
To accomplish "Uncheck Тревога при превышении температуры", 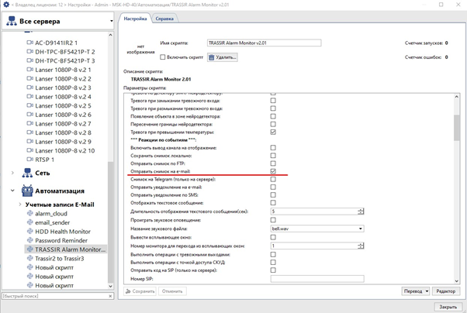I will pyautogui.click(x=273, y=132).
